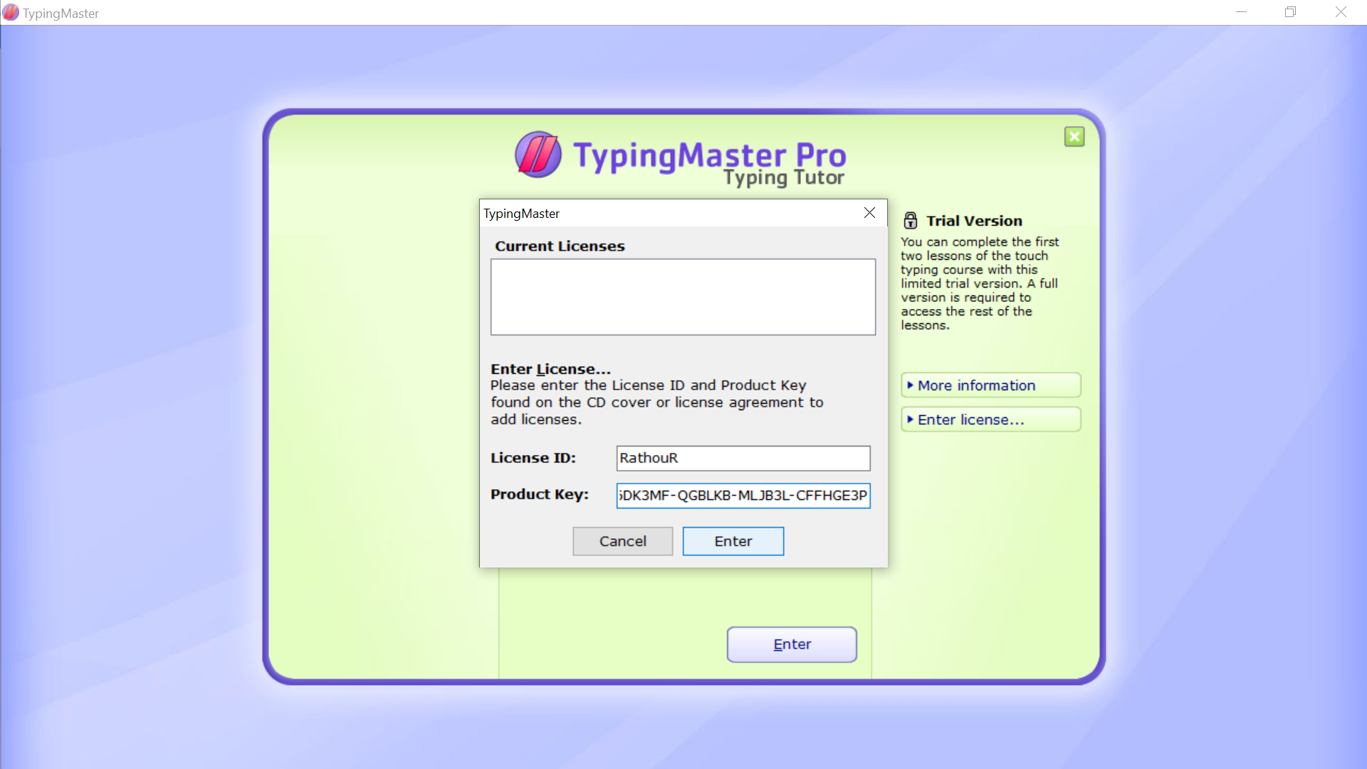Restore down the TypingMaster main window
1367x769 pixels.
pyautogui.click(x=1290, y=12)
